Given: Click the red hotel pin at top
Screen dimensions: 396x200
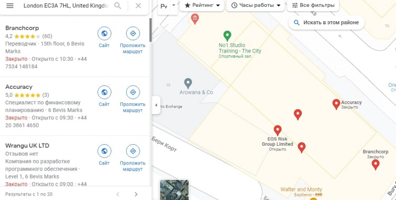Looking at the screenshot, I should pos(195,19).
